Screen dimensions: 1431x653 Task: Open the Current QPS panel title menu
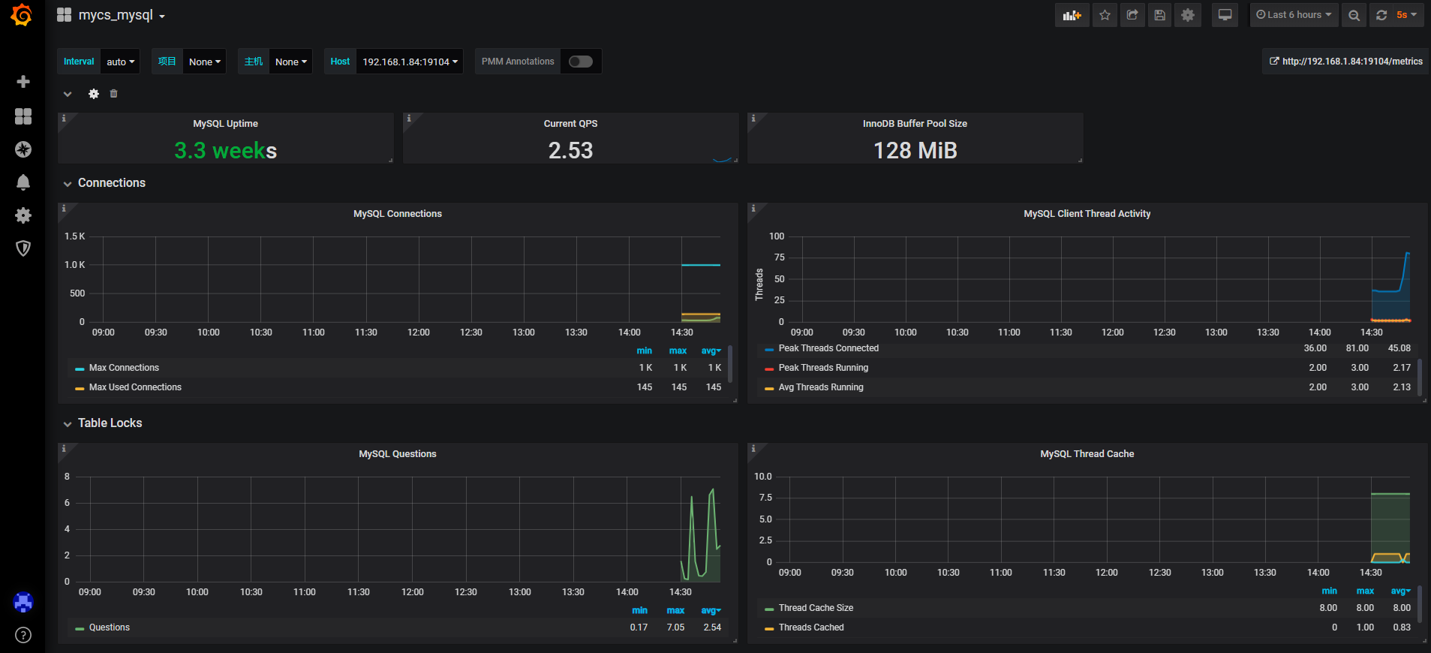[x=571, y=124]
